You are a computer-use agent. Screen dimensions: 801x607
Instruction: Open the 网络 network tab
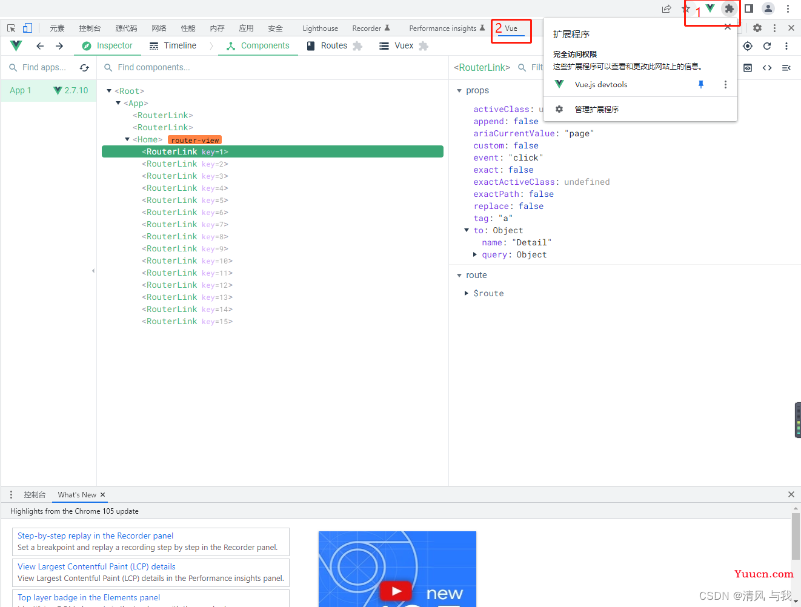tap(159, 28)
